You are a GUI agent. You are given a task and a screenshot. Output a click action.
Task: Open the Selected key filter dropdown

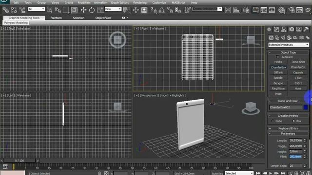[x=239, y=173]
